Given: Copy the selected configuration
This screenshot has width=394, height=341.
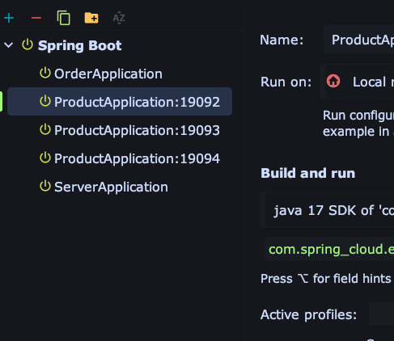Looking at the screenshot, I should coord(64,18).
